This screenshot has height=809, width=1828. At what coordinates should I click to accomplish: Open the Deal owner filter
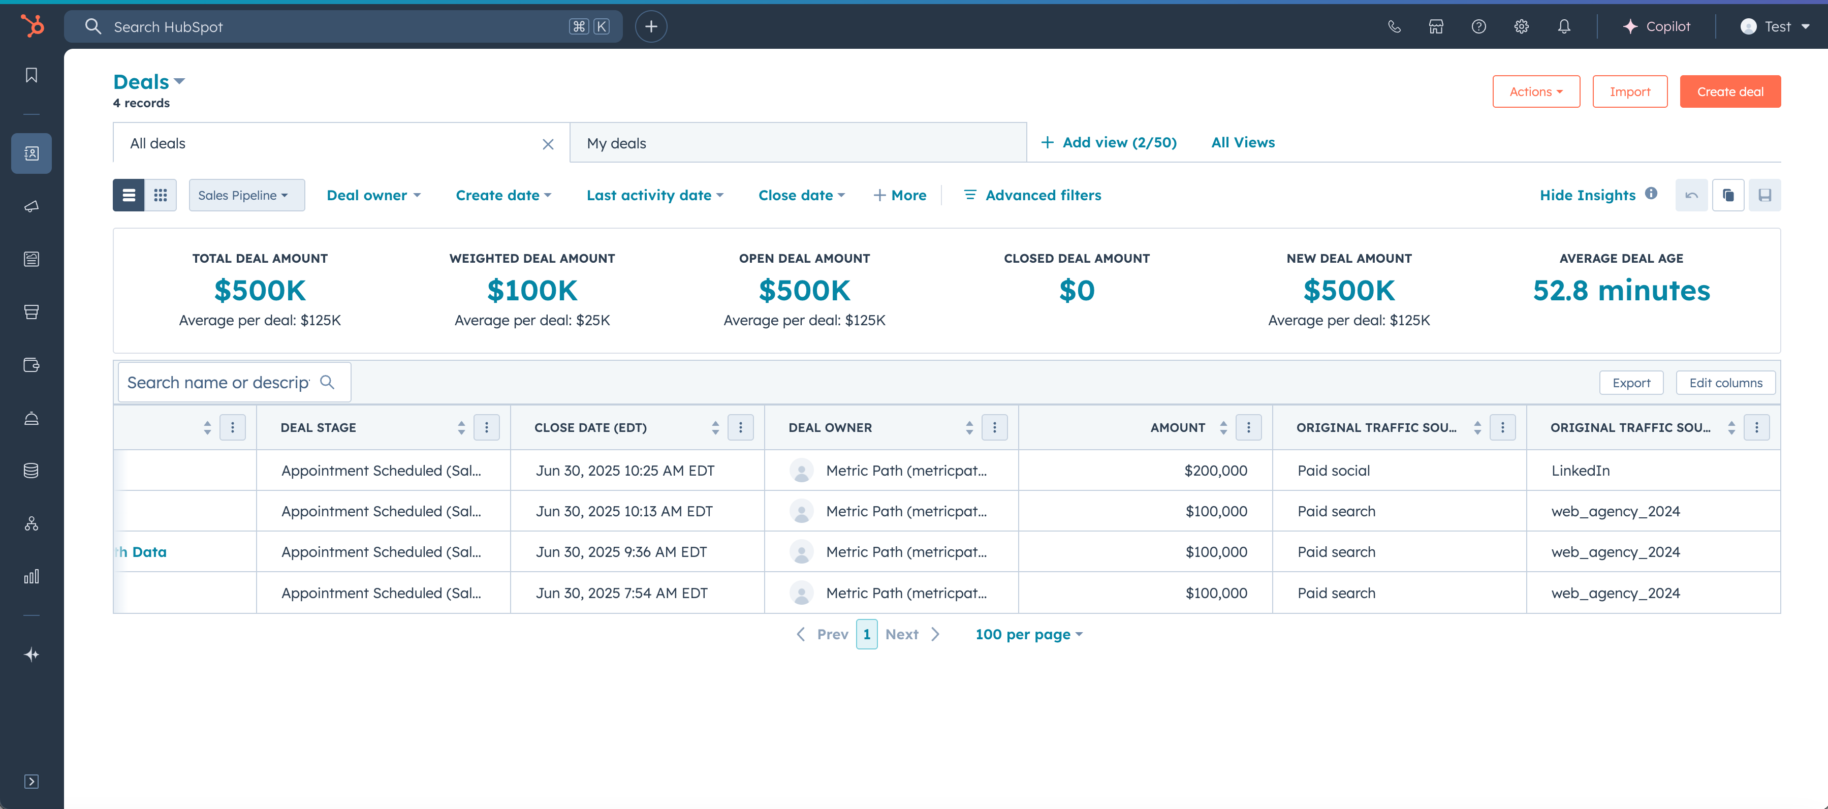pyautogui.click(x=373, y=195)
